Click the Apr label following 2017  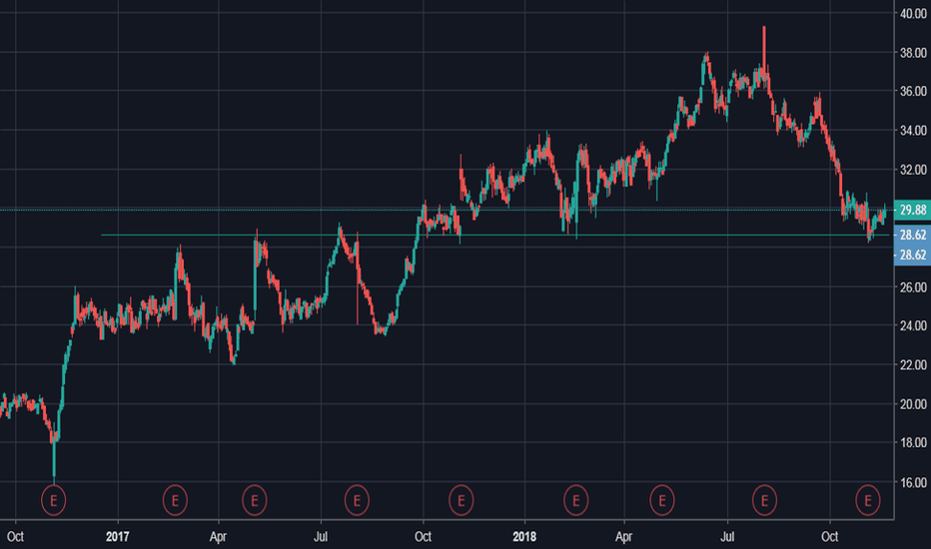tap(218, 537)
